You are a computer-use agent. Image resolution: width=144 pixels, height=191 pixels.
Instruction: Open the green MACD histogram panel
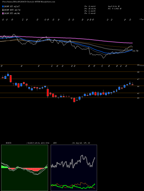[x=24, y=168]
